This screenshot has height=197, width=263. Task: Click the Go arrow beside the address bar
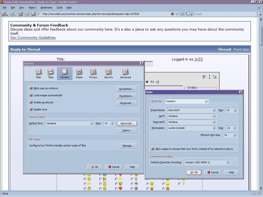[182, 14]
